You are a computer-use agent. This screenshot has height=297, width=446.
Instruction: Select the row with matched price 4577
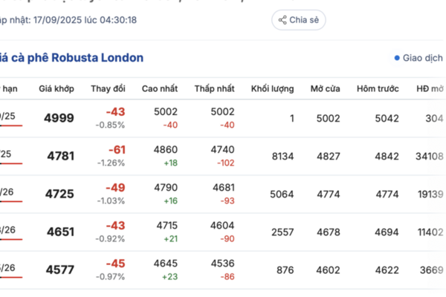pos(223,270)
